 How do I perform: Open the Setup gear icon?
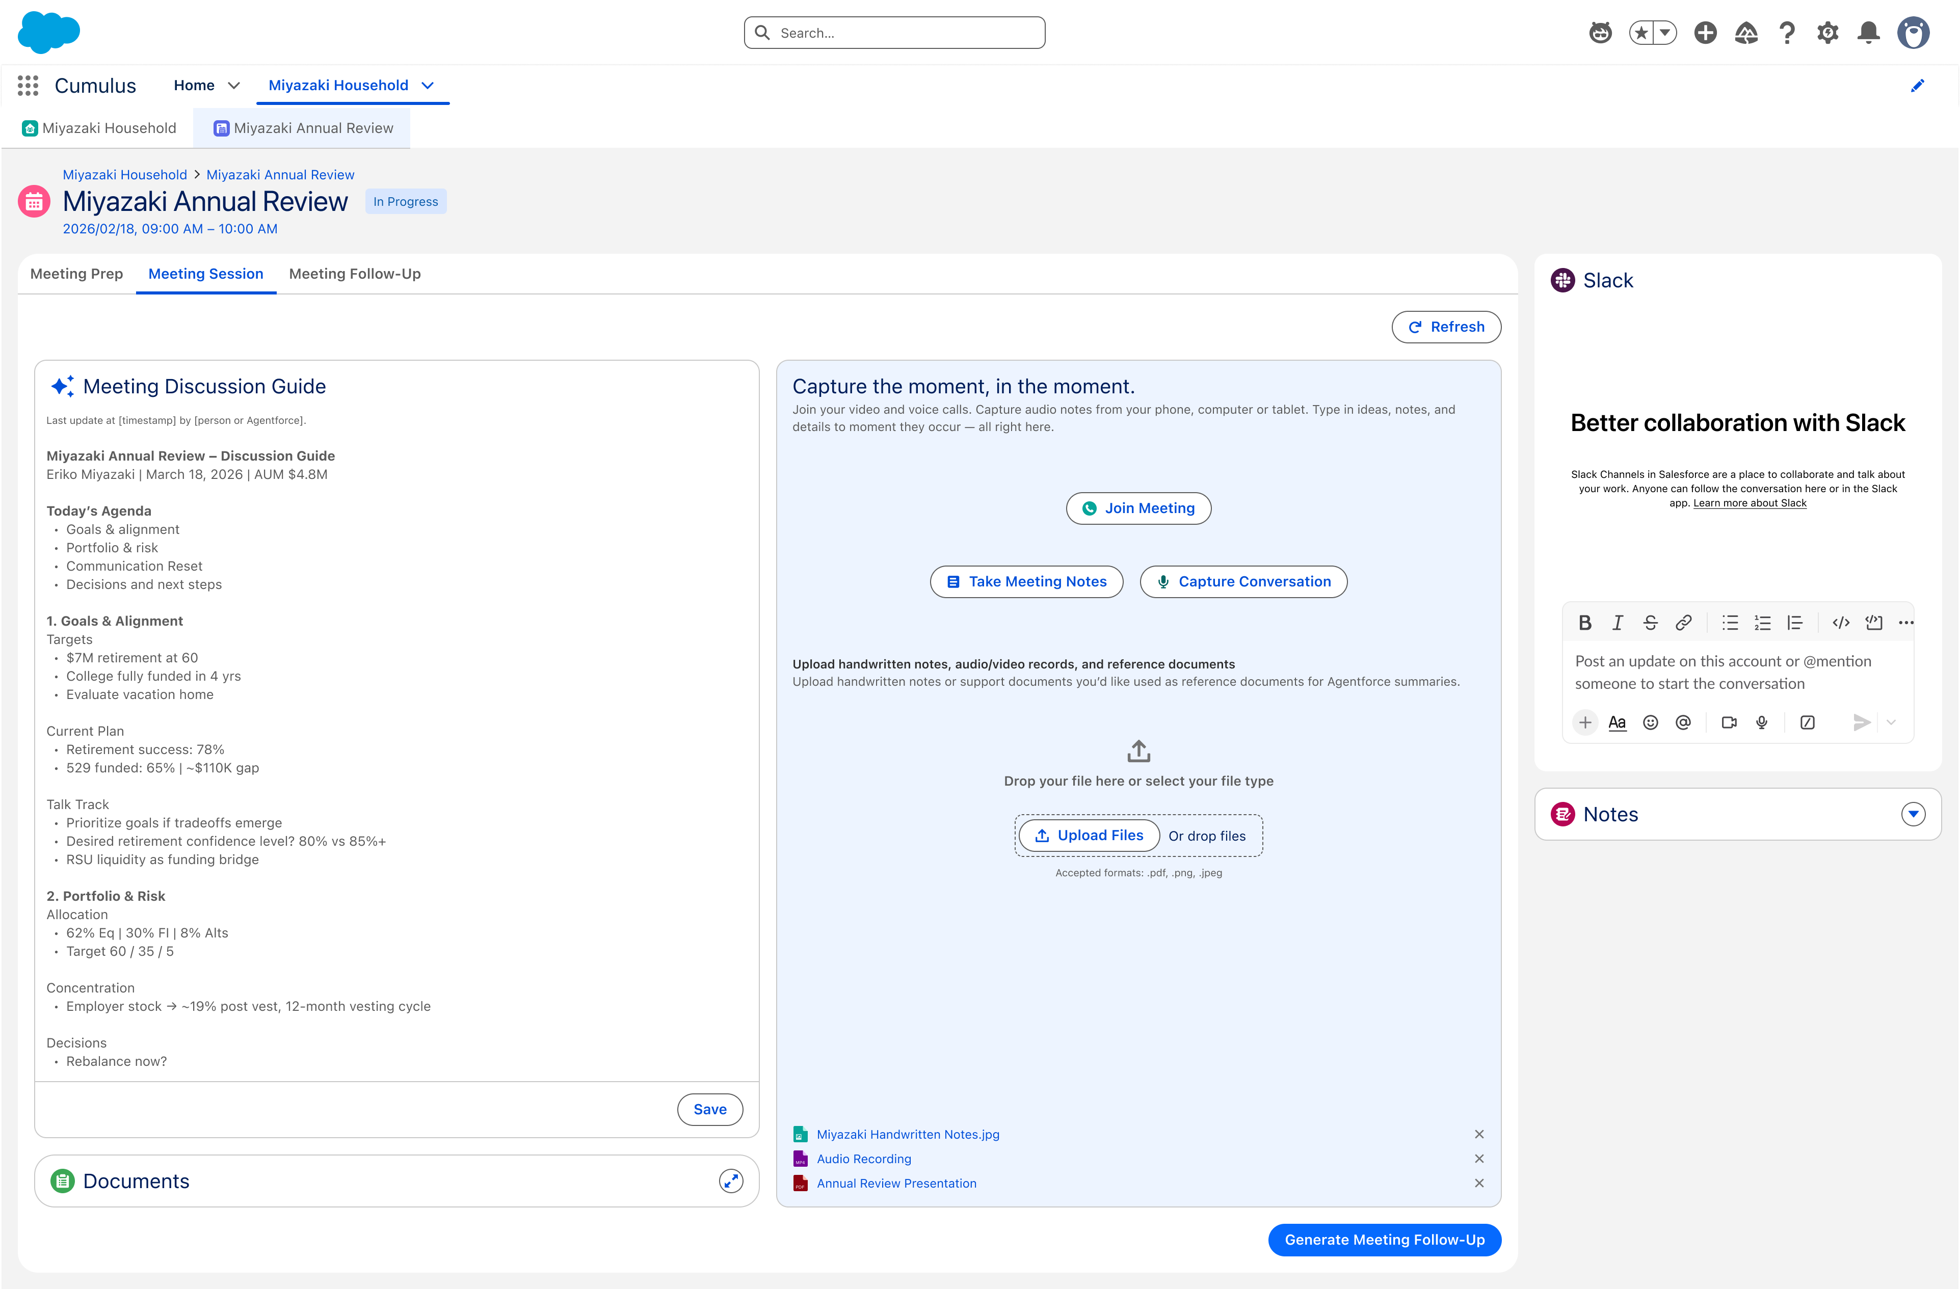(1828, 33)
